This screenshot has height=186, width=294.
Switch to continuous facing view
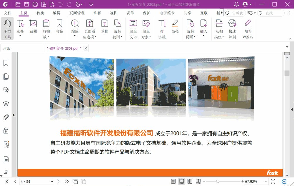[198, 181]
